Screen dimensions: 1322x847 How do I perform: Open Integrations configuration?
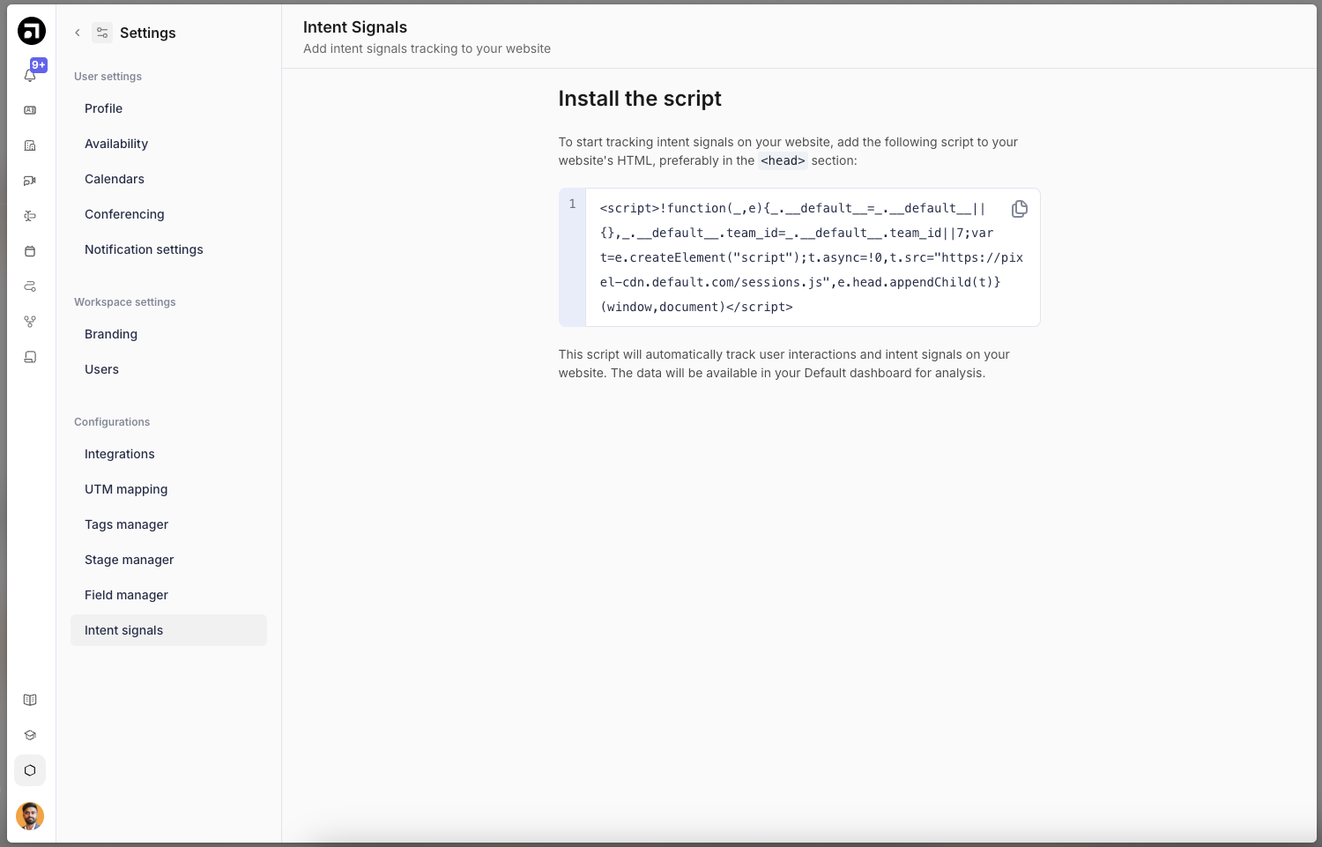[168, 454]
